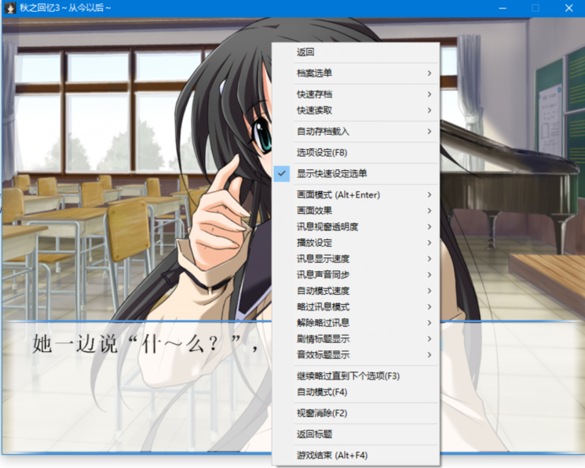Open the 讯息声音同步 submenu
This screenshot has height=468, width=585.
click(x=356, y=275)
